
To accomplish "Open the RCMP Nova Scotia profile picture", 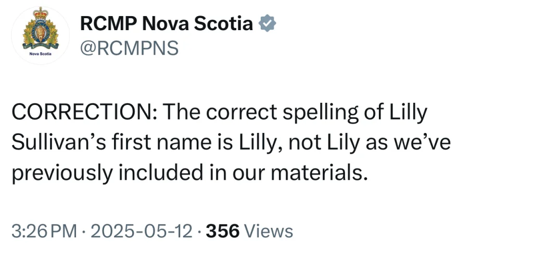I will click(40, 35).
